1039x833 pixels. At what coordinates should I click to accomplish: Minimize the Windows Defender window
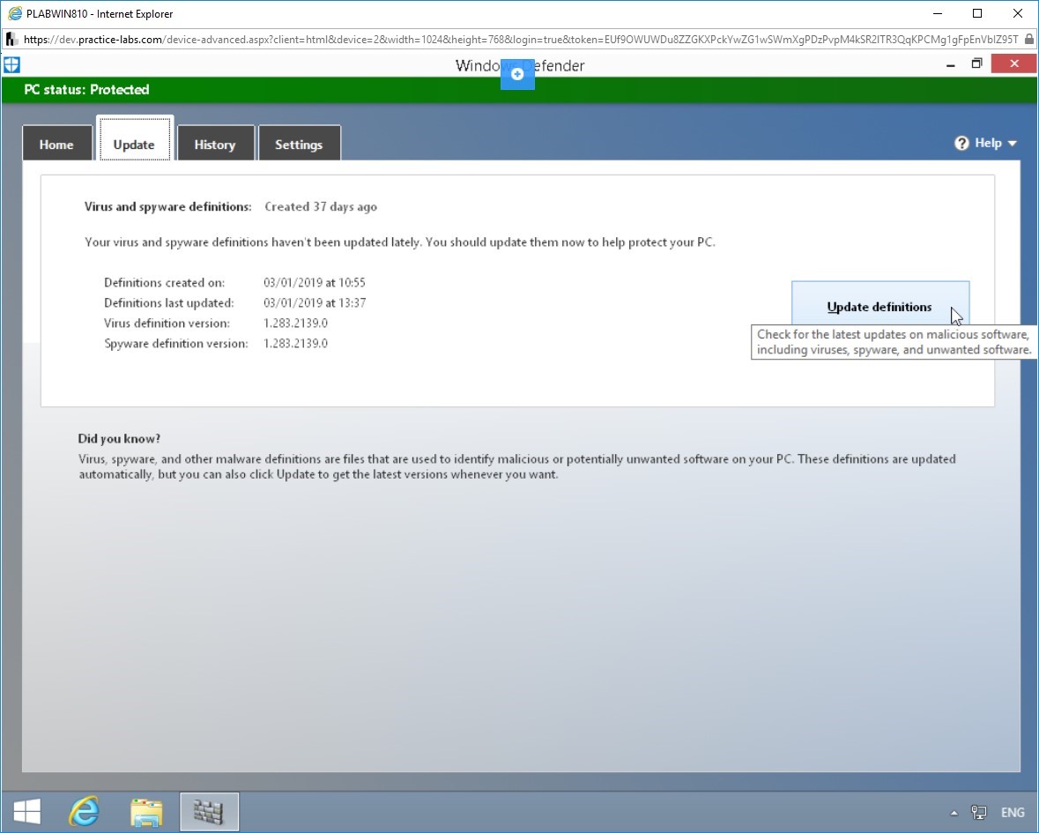[951, 64]
